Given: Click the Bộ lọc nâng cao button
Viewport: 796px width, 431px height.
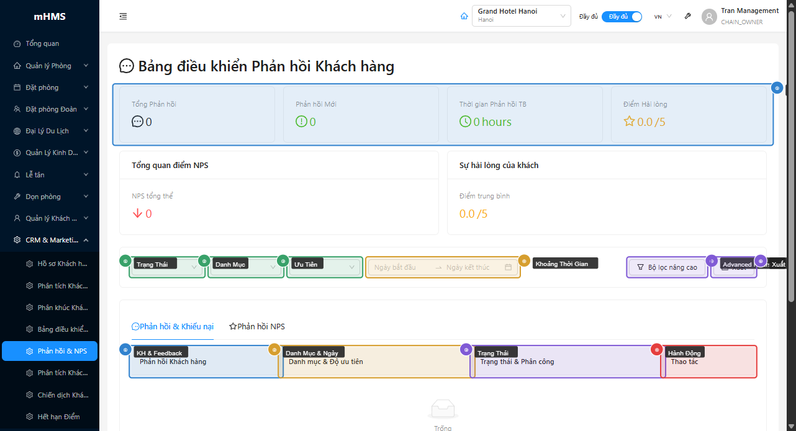Looking at the screenshot, I should 667,267.
